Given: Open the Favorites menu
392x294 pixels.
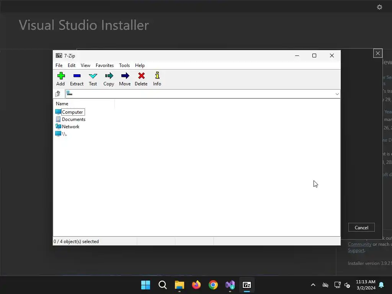Looking at the screenshot, I should tap(105, 65).
